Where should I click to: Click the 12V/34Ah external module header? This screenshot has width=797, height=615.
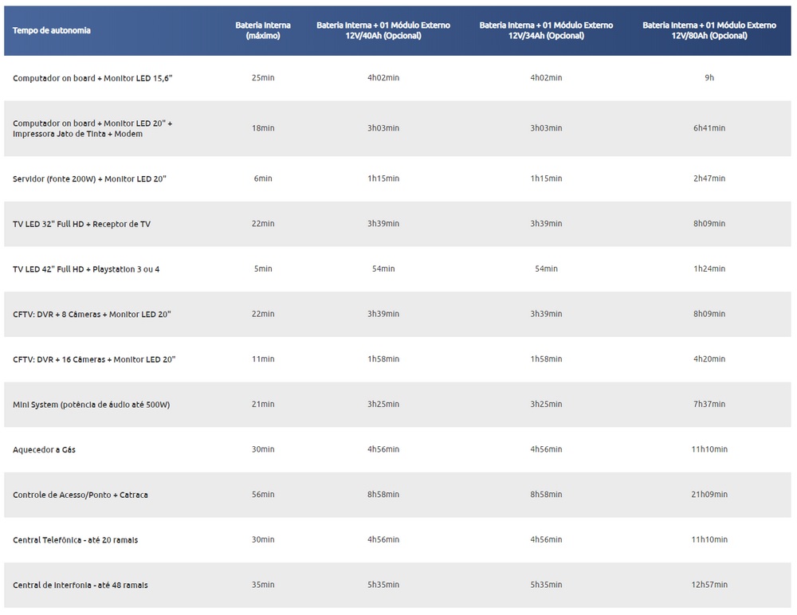point(546,30)
